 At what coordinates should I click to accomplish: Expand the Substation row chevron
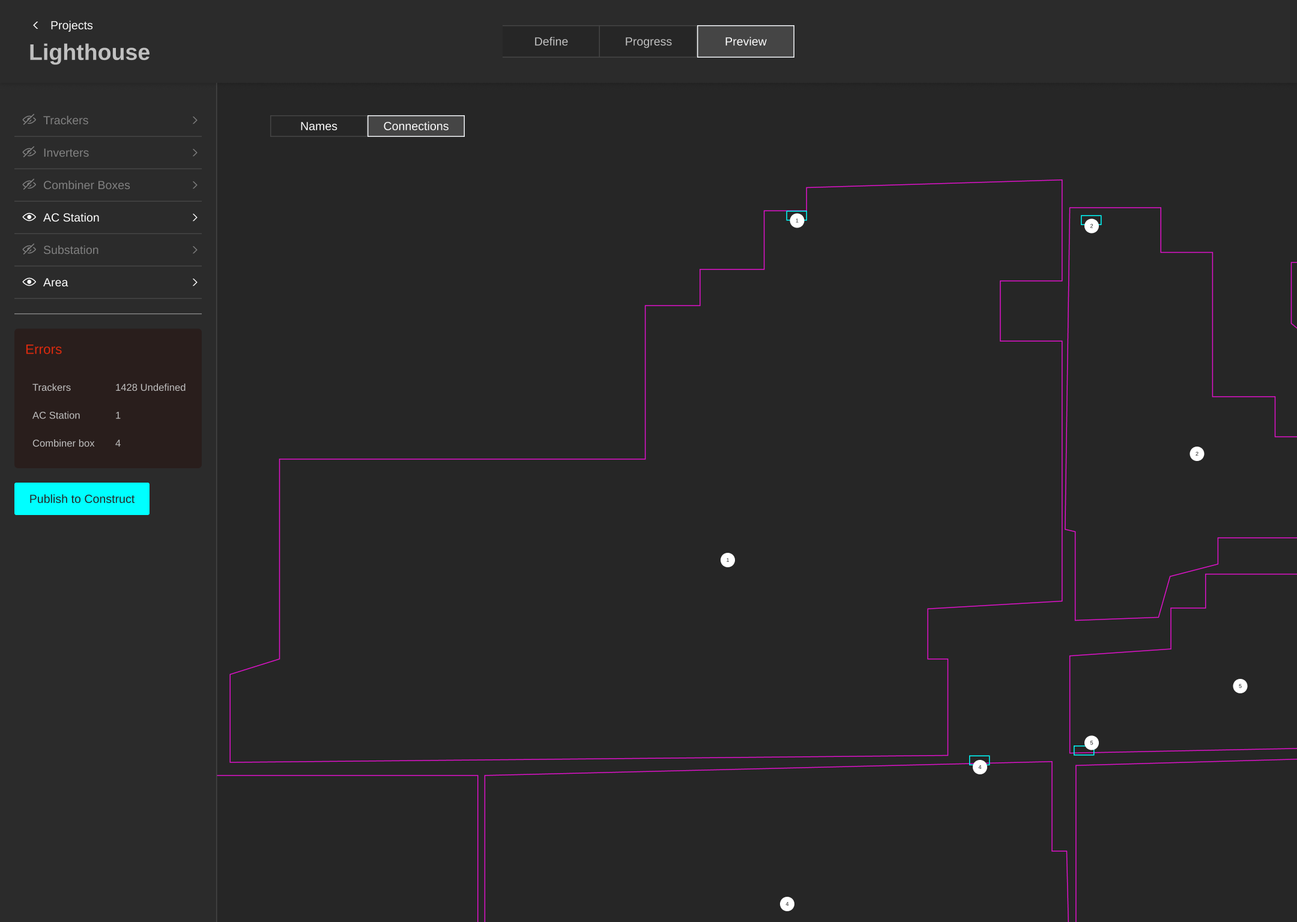pyautogui.click(x=195, y=250)
